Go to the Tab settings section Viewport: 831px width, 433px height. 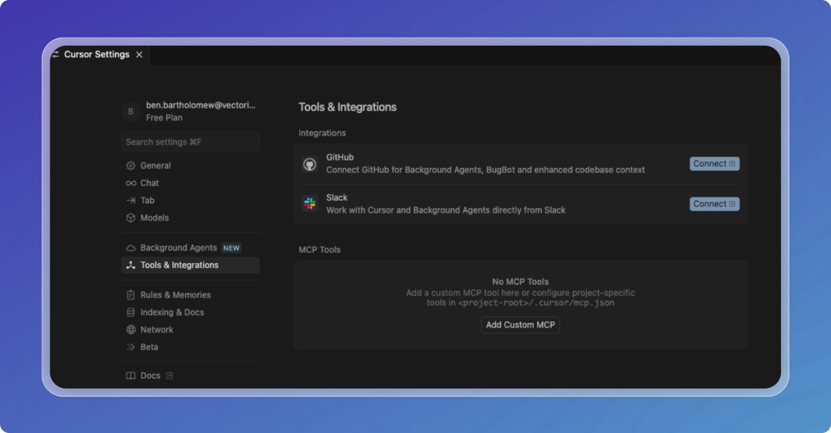[190, 200]
